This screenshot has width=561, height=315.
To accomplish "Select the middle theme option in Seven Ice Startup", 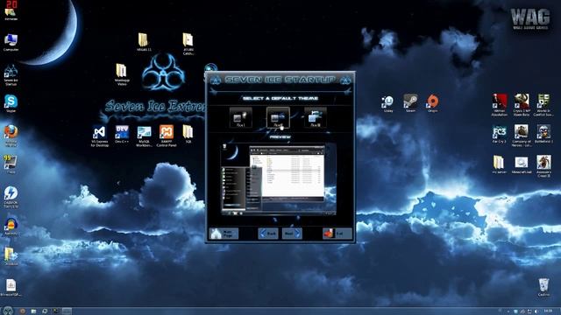I will click(278, 117).
